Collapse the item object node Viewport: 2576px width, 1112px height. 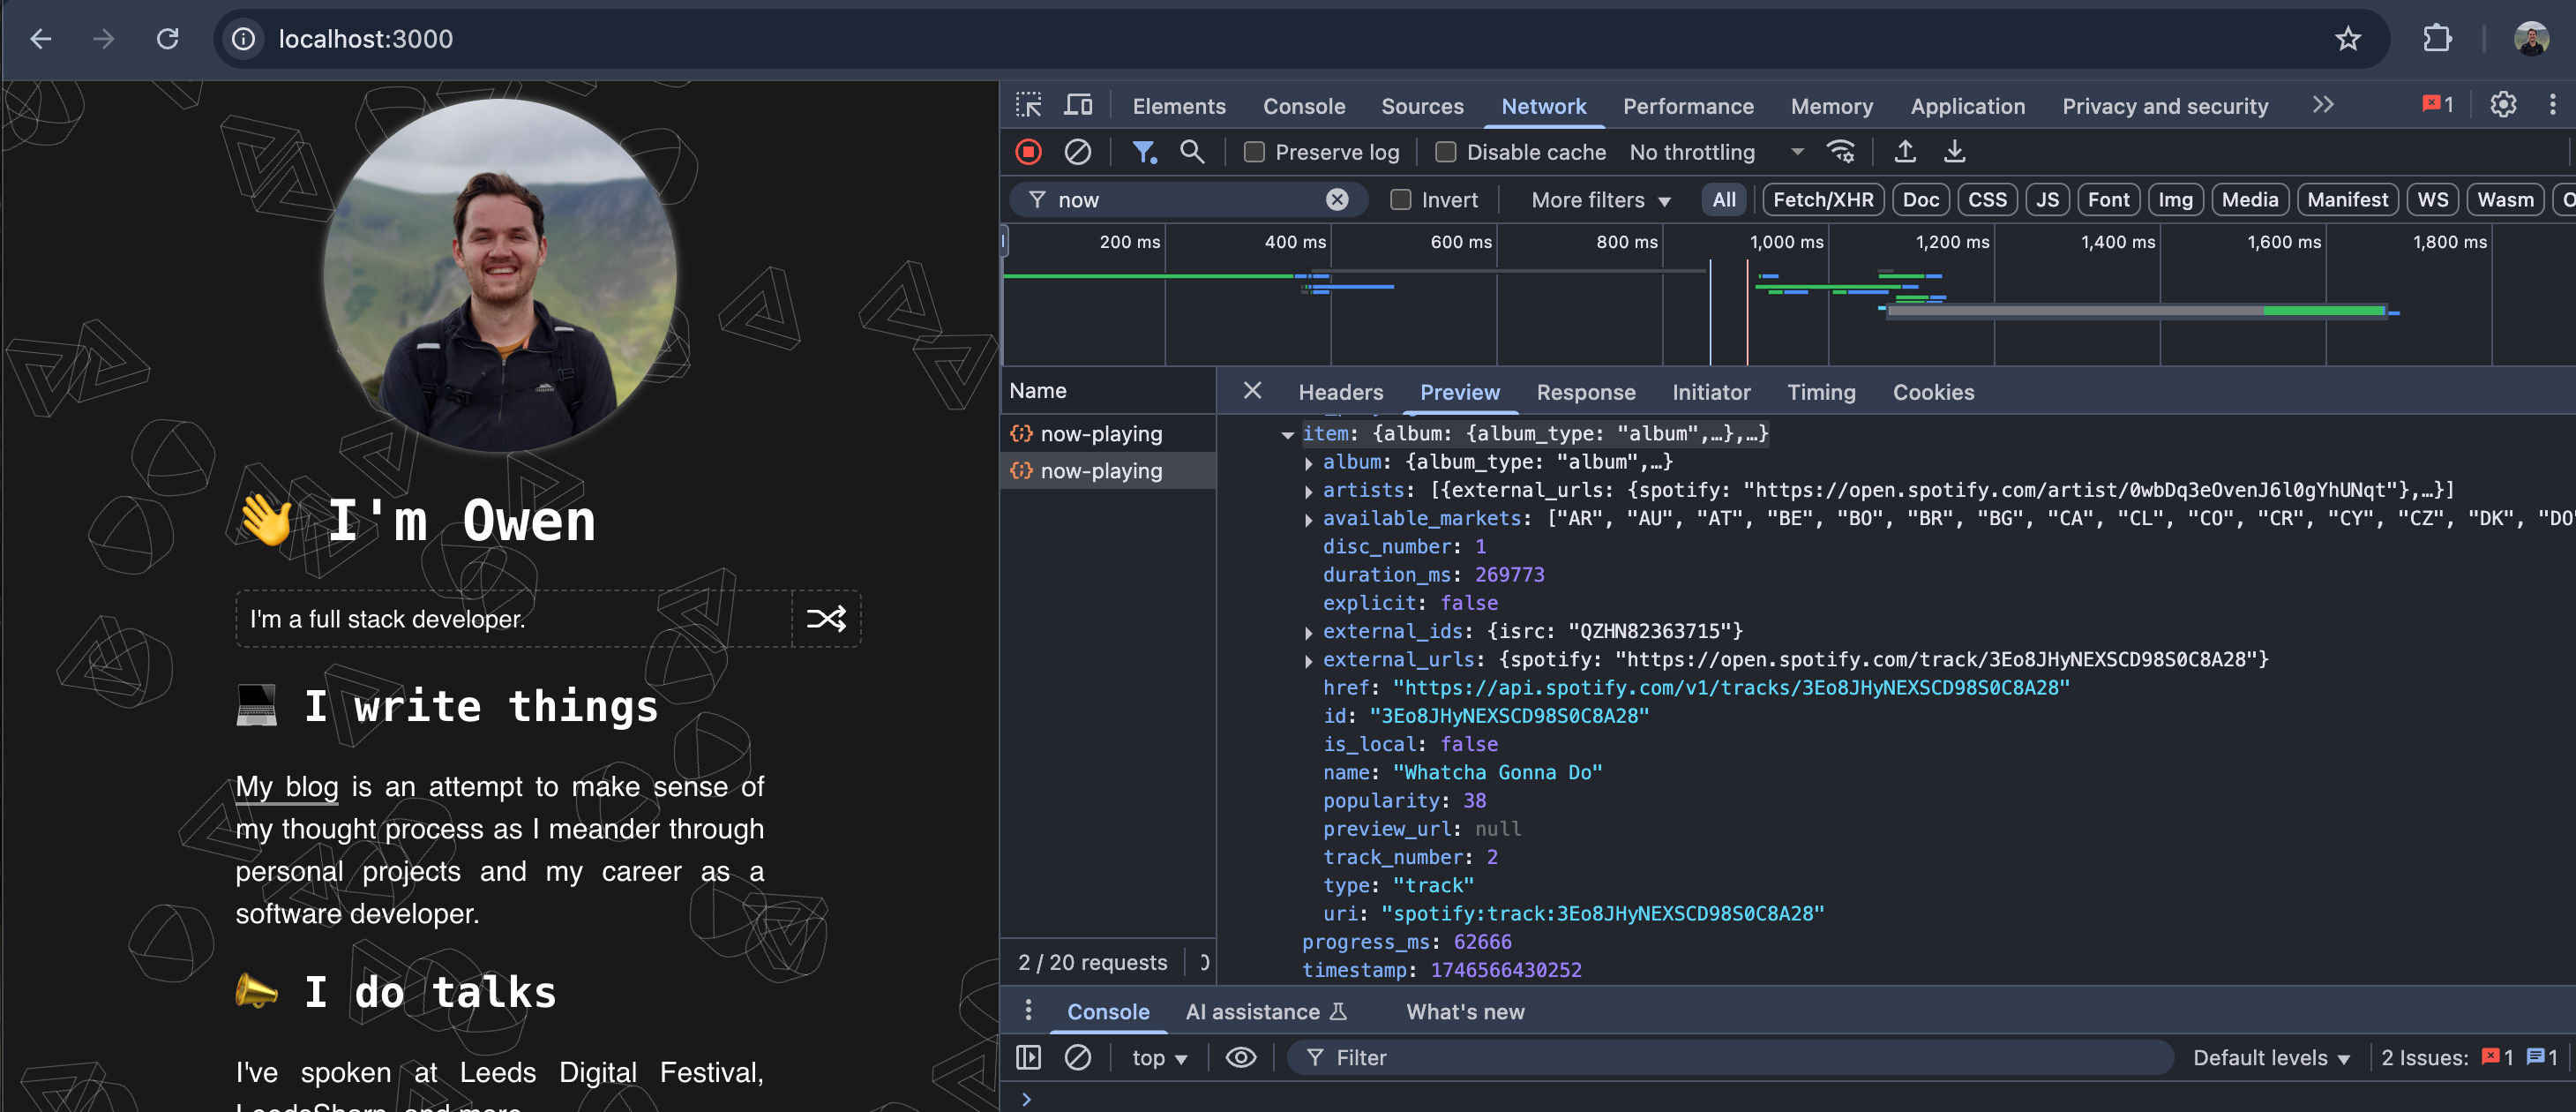(x=1287, y=434)
